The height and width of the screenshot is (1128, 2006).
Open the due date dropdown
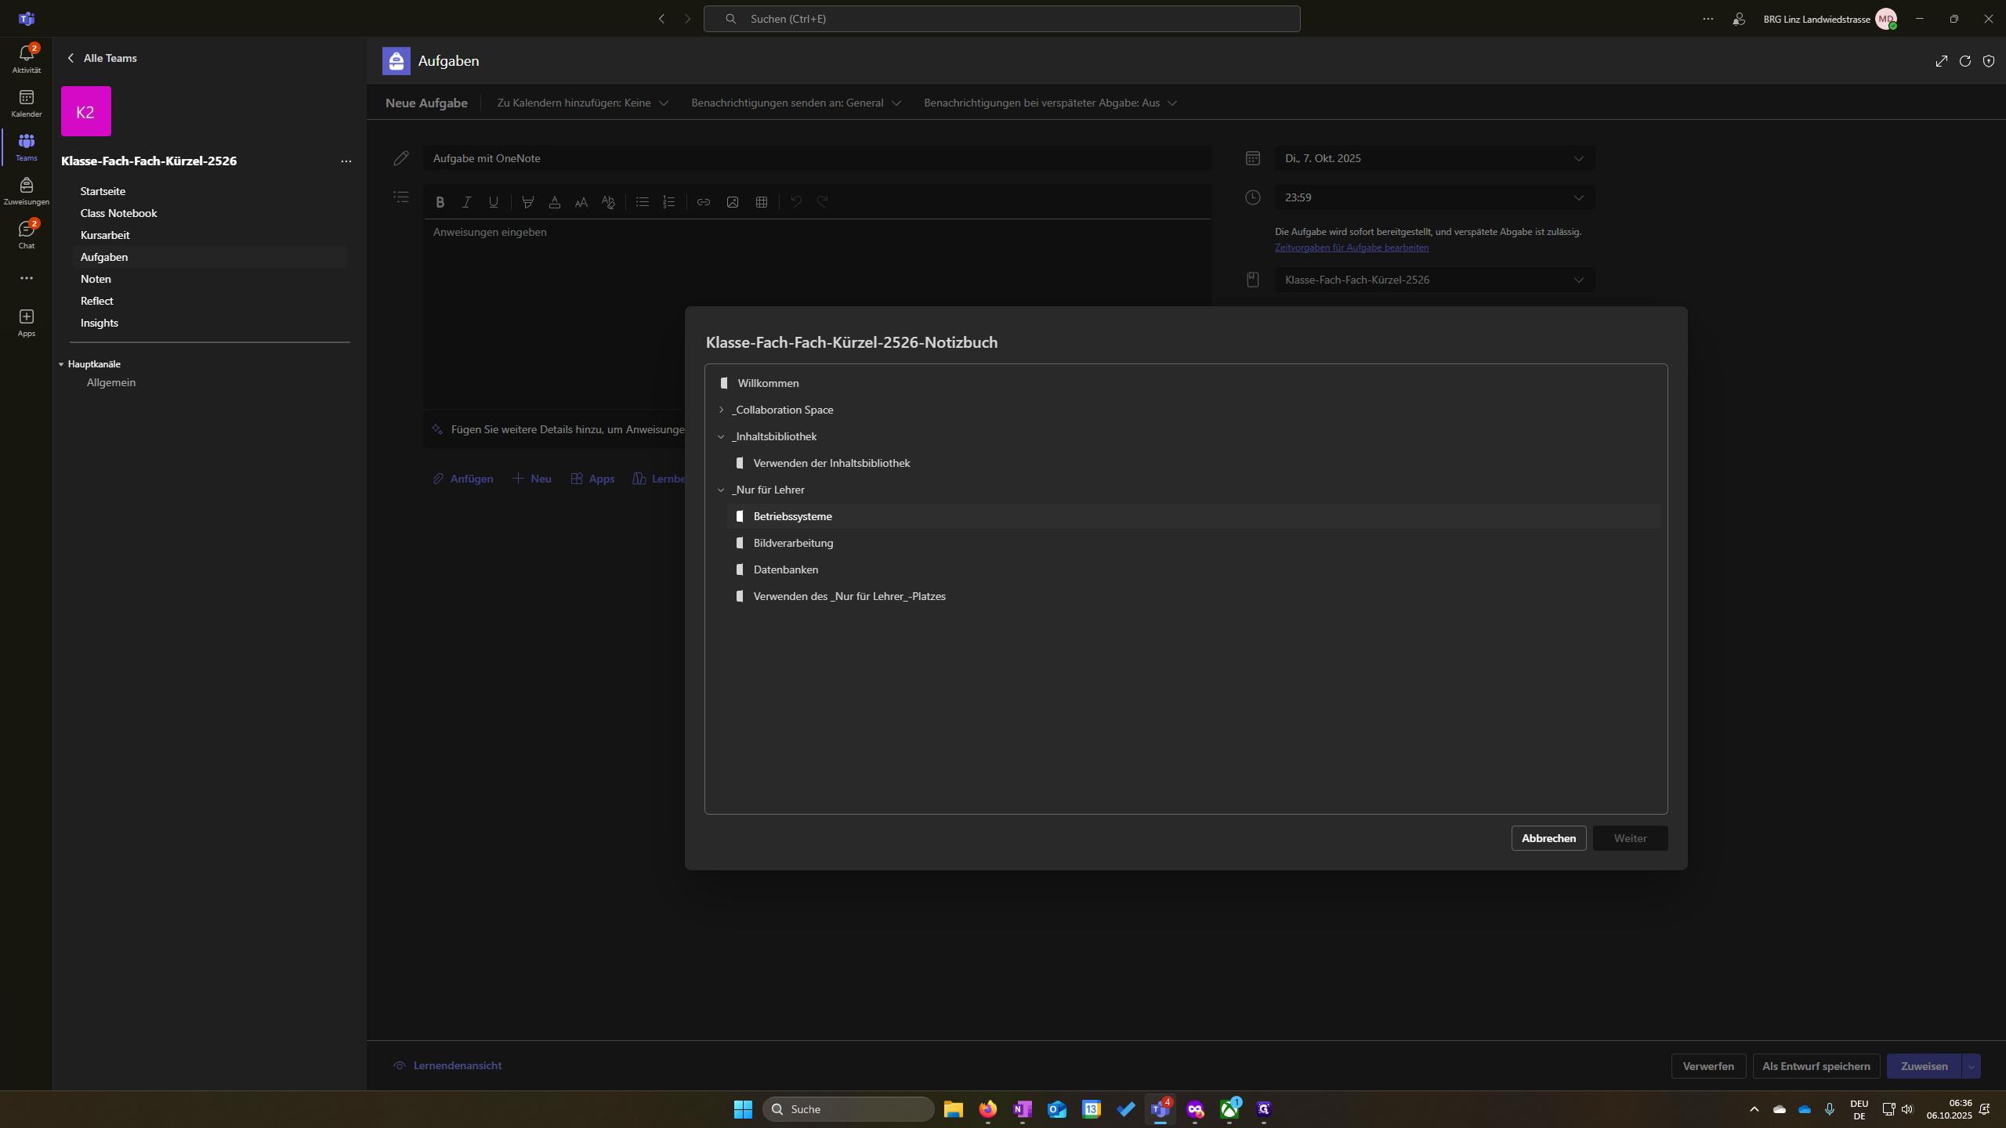click(x=1434, y=158)
